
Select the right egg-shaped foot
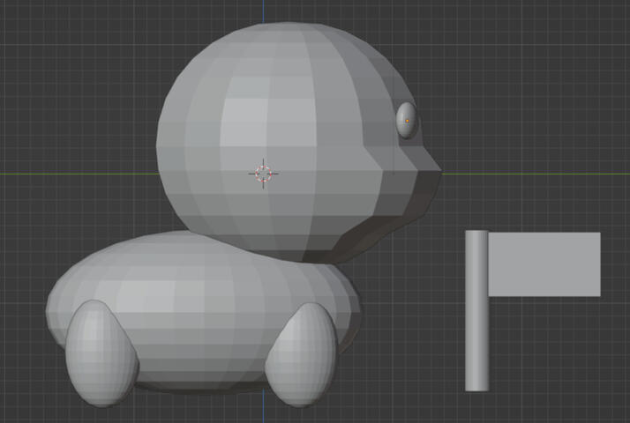pos(303,352)
